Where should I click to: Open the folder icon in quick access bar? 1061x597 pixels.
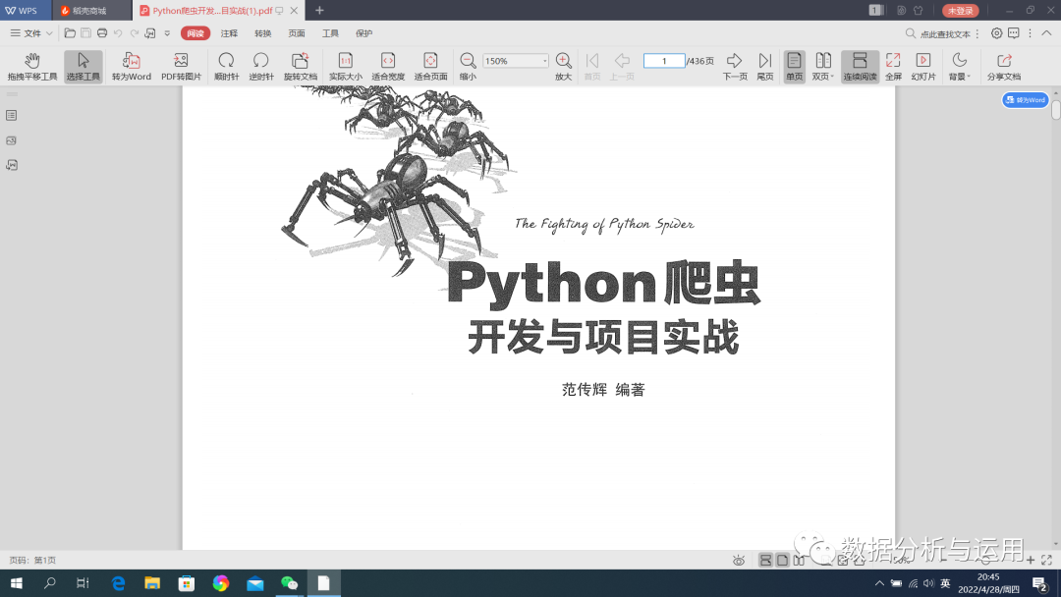point(70,33)
